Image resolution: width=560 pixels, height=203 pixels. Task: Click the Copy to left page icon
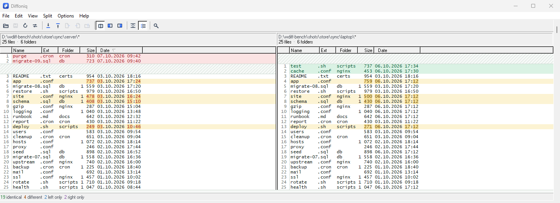[77, 26]
